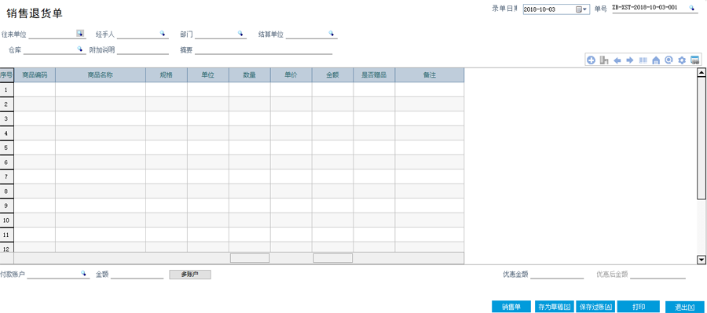Open magnifier lookup beside 单号 field

click(x=691, y=8)
